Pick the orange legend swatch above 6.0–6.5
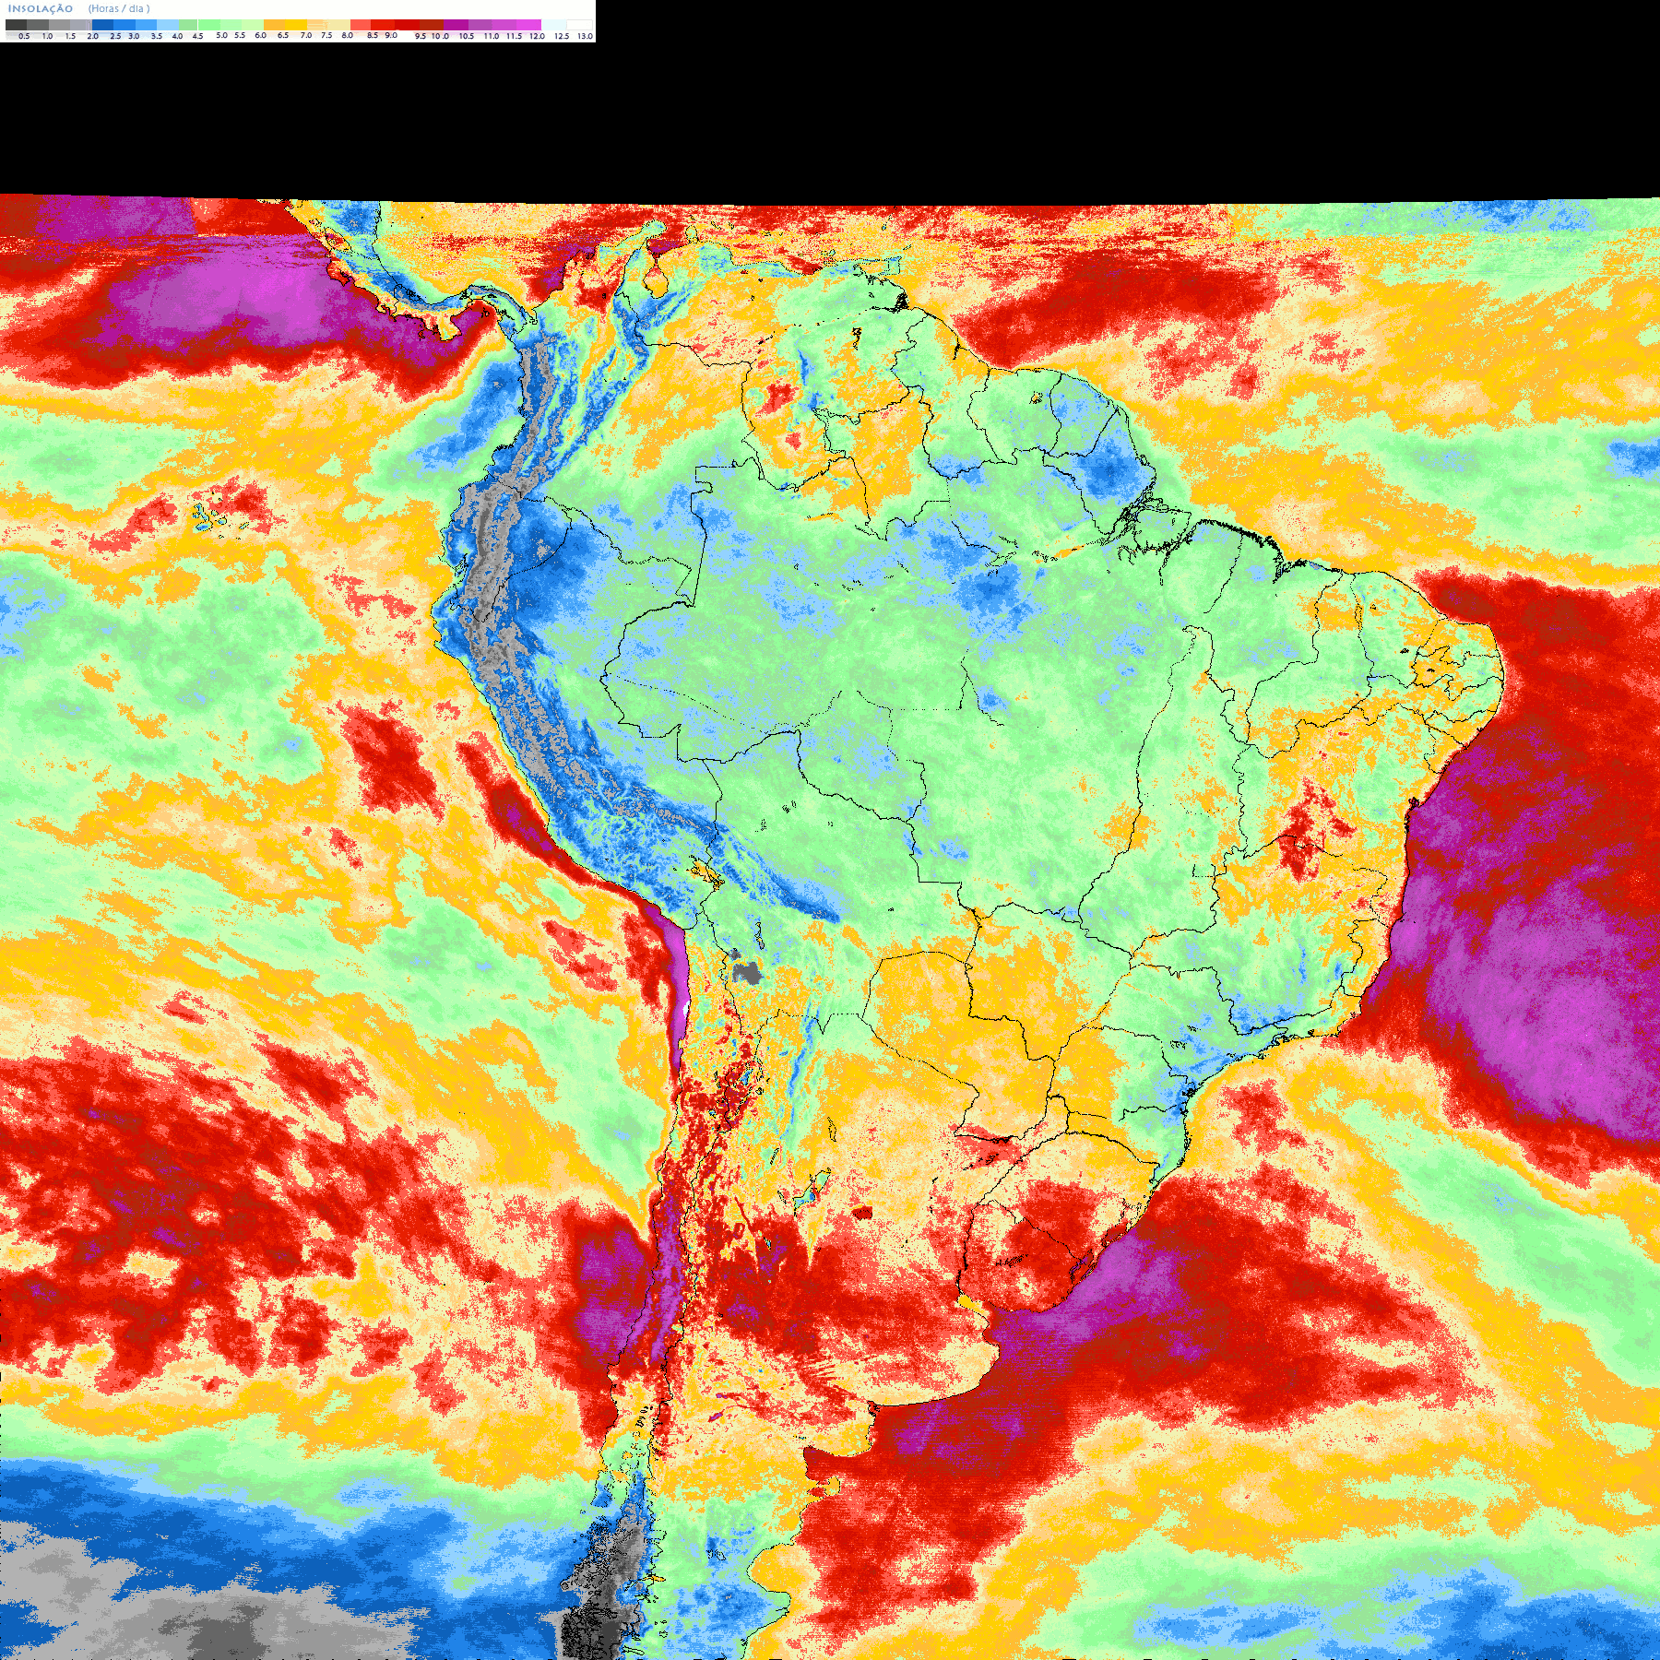Image resolution: width=1660 pixels, height=1660 pixels. 275,25
